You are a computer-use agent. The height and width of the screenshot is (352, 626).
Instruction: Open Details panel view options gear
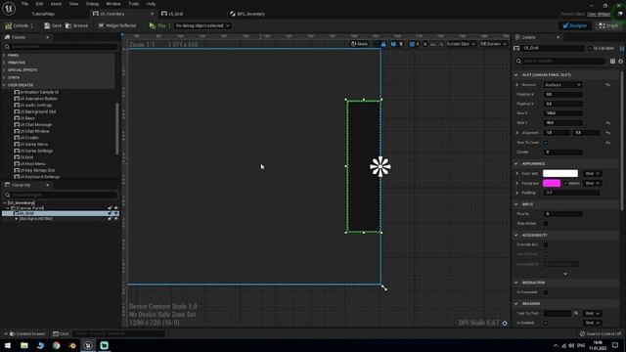[621, 61]
